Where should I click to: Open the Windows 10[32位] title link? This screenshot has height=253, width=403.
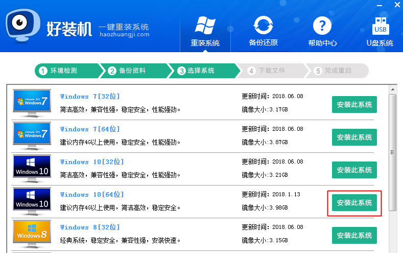click(92, 162)
